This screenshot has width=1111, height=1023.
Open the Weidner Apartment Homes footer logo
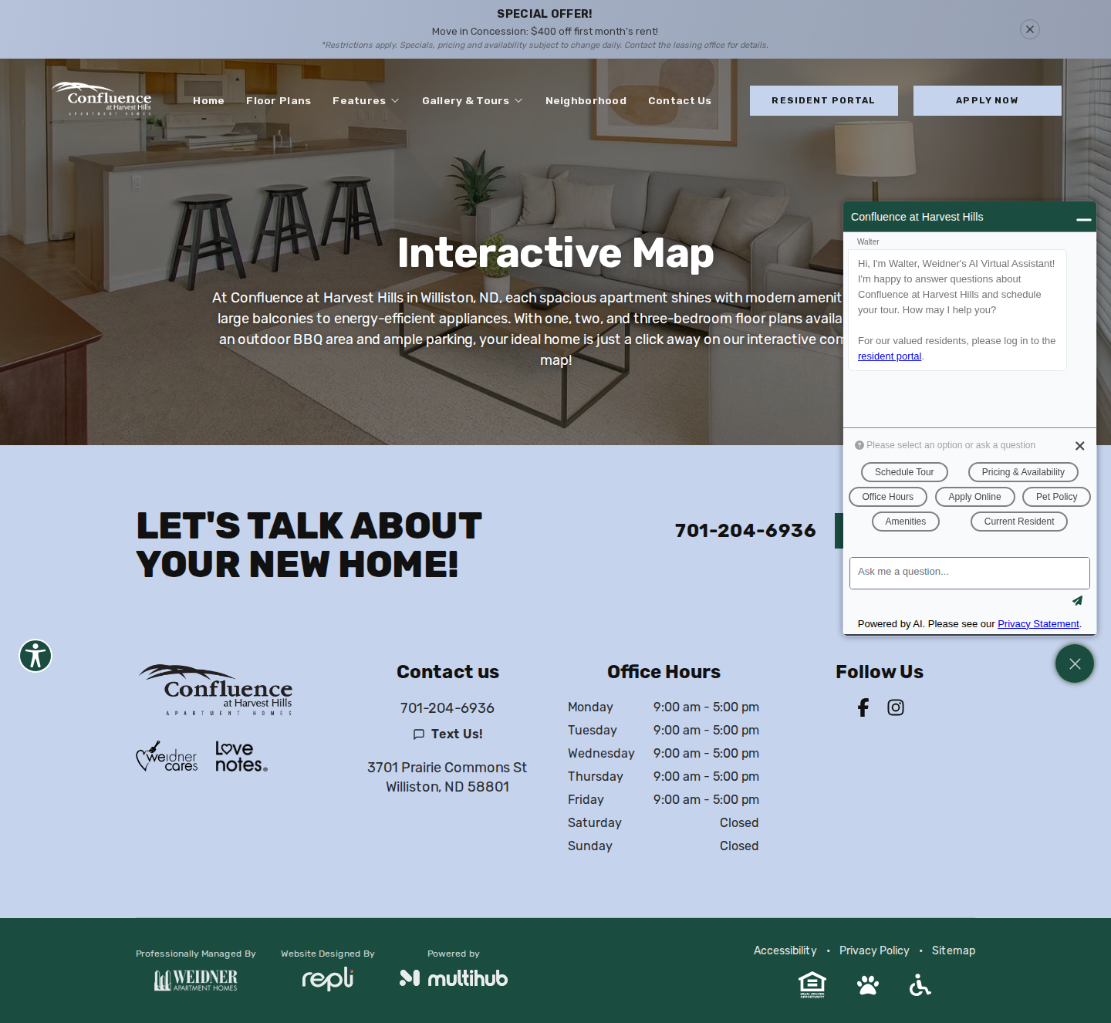pos(196,980)
